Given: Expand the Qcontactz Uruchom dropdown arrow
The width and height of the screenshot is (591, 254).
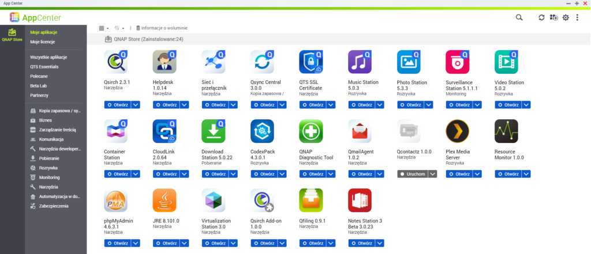Looking at the screenshot, I should point(432,174).
